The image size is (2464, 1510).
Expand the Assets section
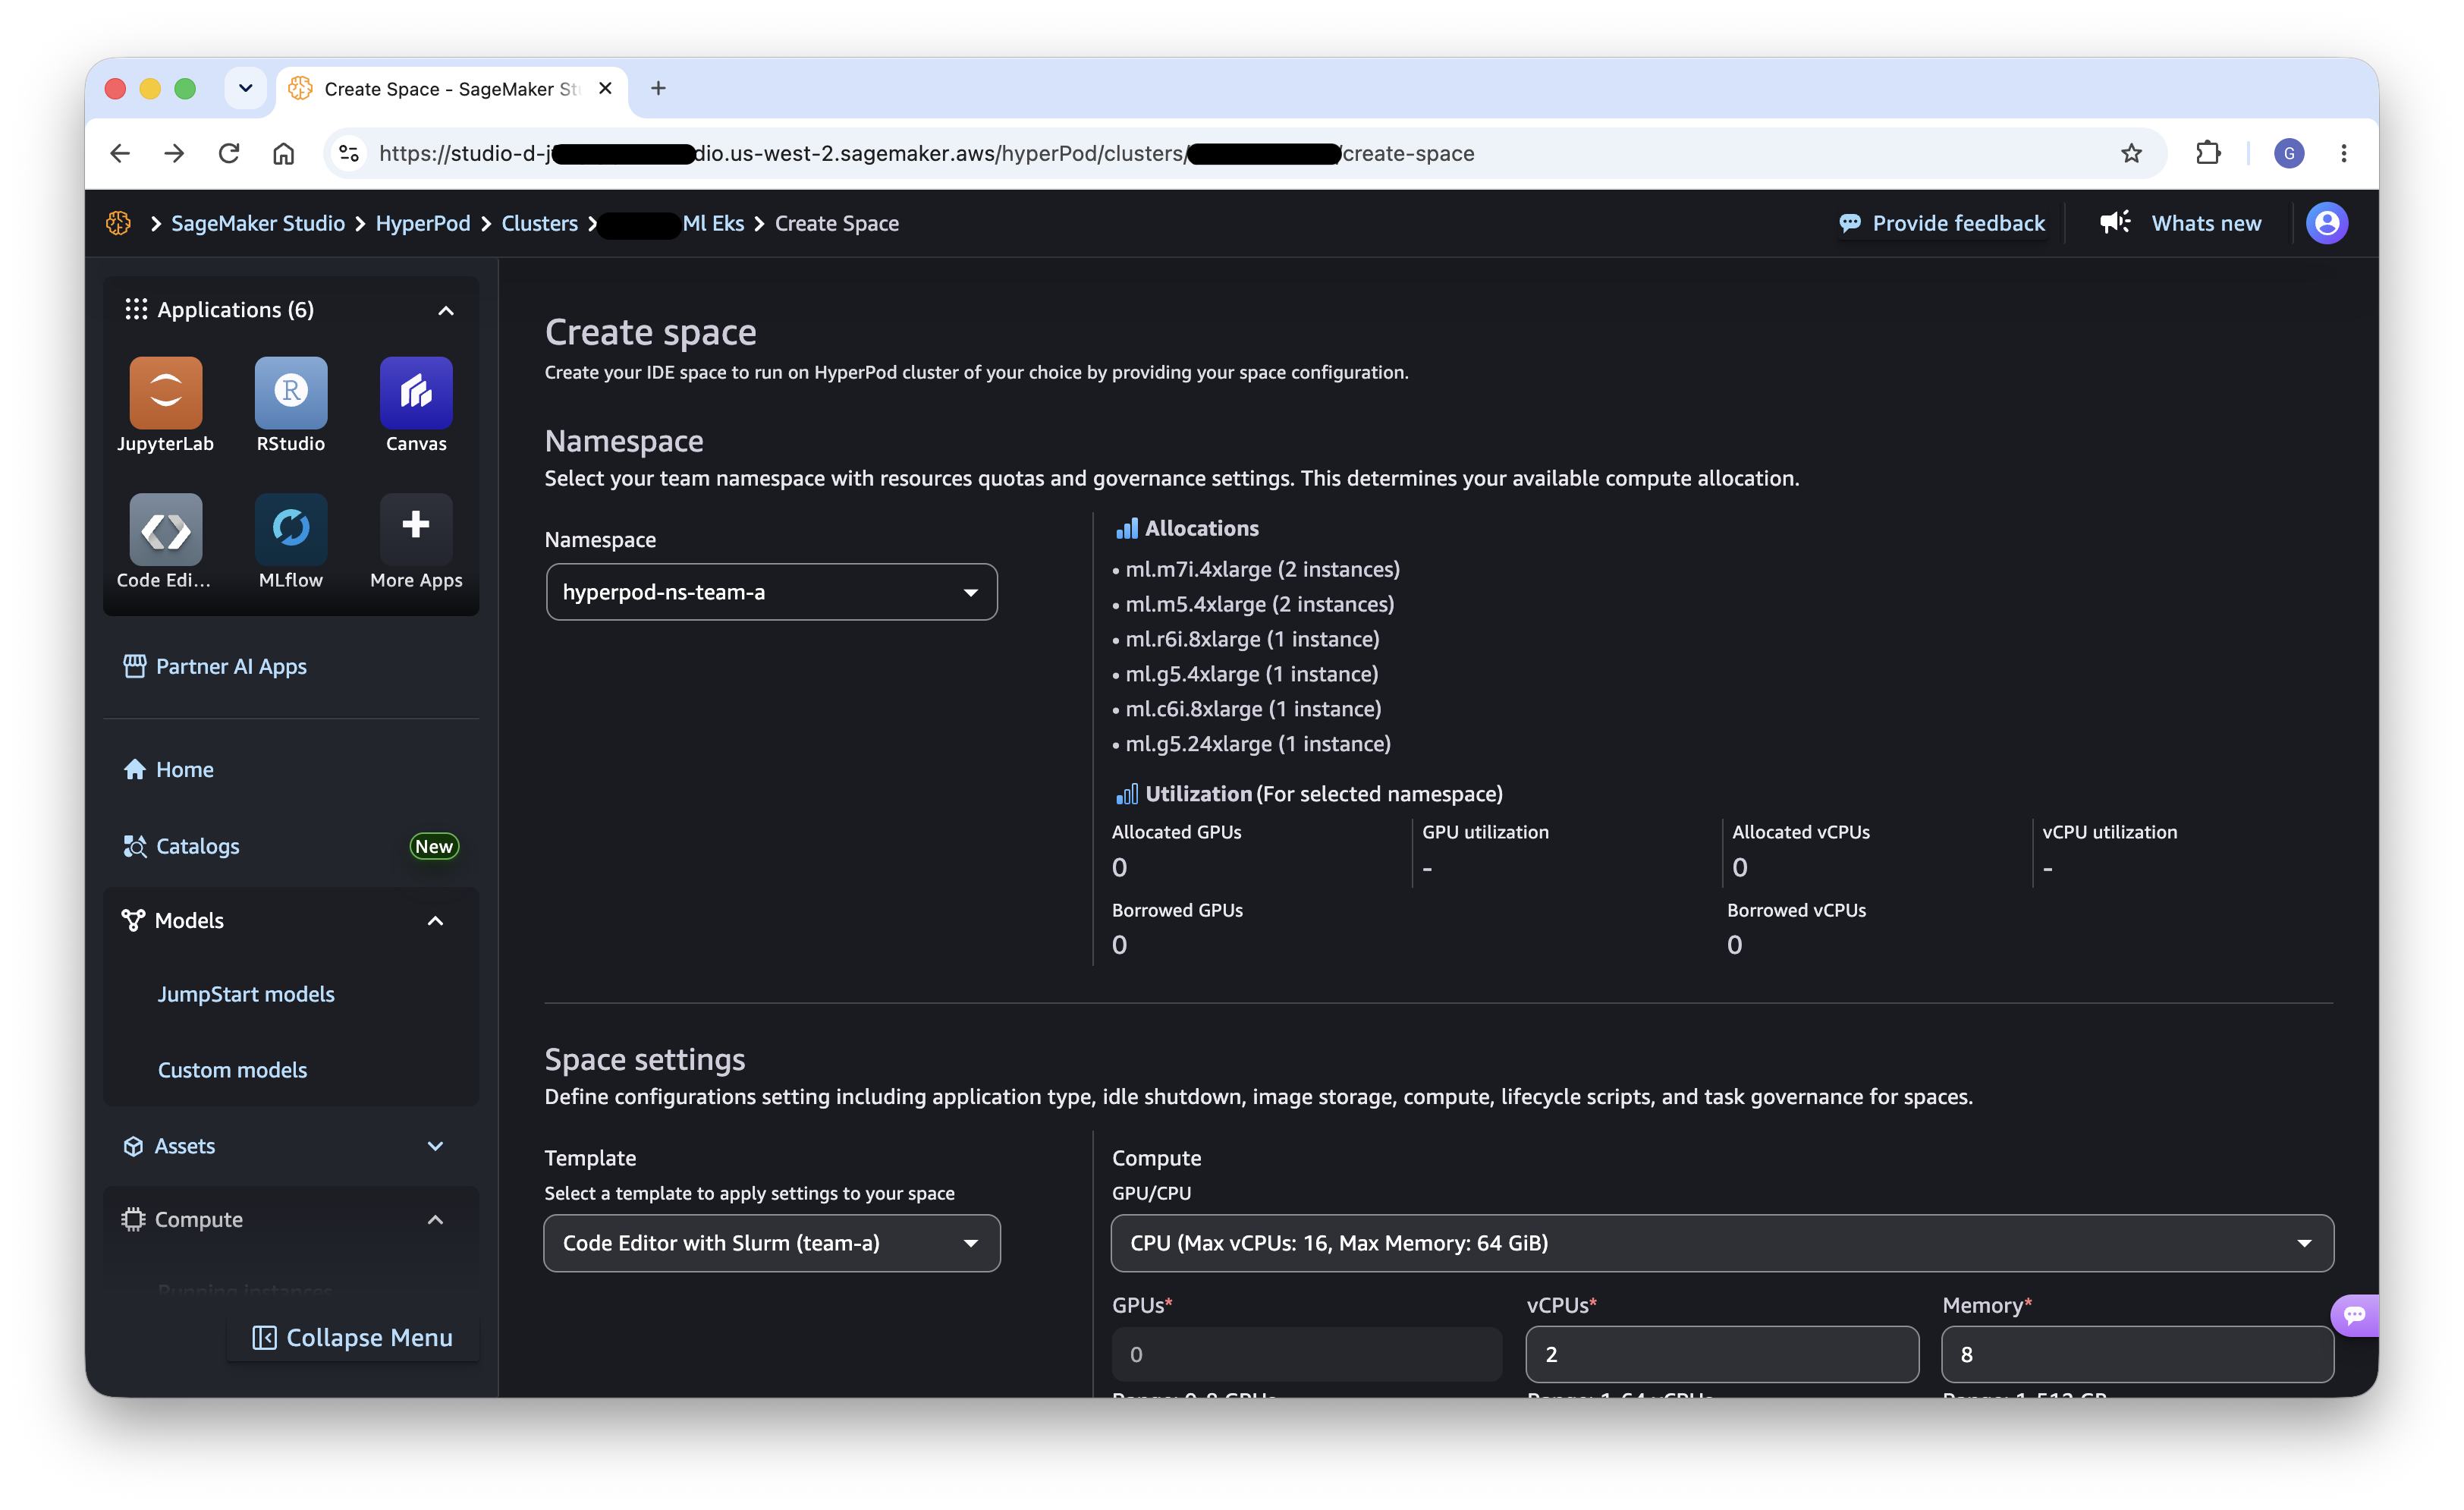tap(435, 1146)
